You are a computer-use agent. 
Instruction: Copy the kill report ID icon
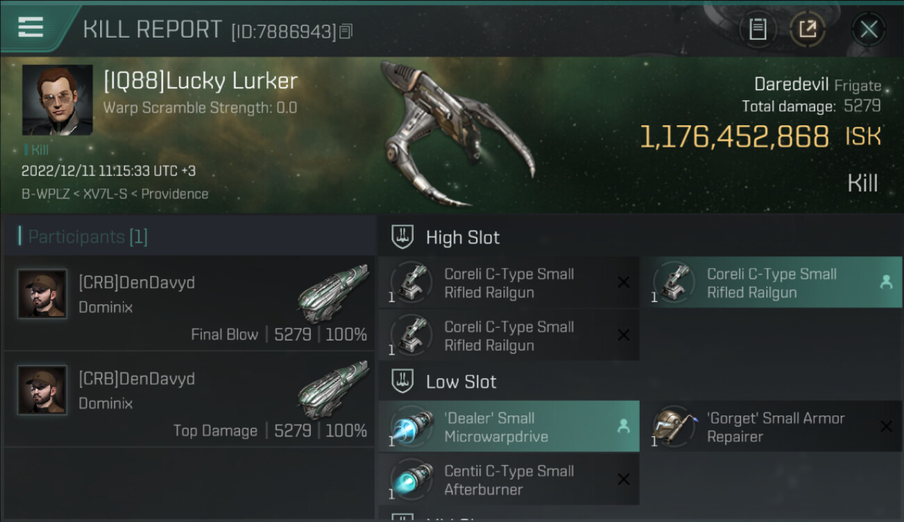(346, 31)
